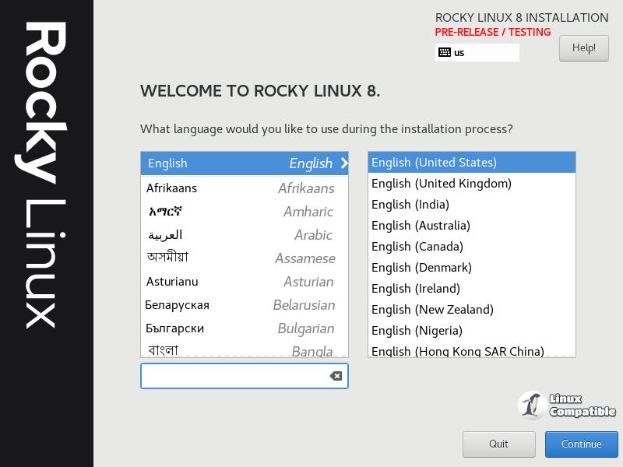Screen dimensions: 623x467
Task: Pick English (Australia) locale
Action: (x=471, y=226)
